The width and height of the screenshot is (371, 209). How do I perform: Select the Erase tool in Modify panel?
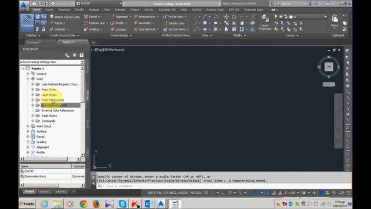253,17
